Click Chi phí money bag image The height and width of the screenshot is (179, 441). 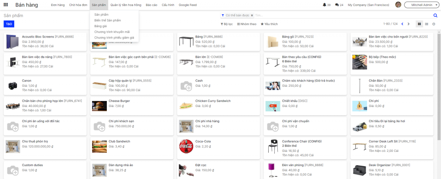(360, 106)
